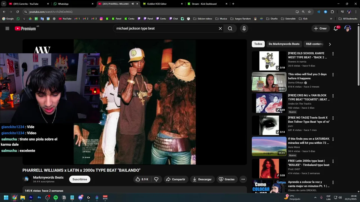Open the Musica bookmark folder
The image size is (360, 202).
tap(221, 19)
